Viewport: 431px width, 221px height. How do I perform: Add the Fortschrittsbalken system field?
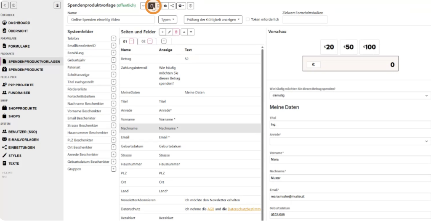tap(113, 96)
